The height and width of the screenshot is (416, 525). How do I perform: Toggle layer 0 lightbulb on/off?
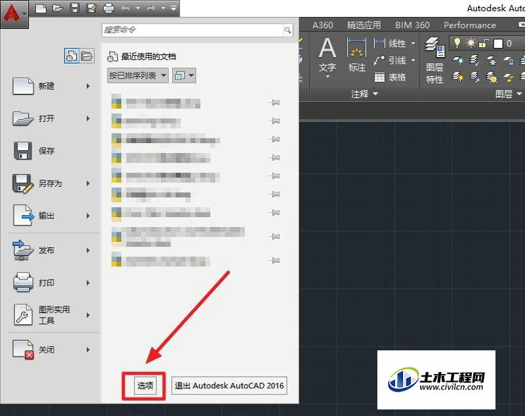457,43
